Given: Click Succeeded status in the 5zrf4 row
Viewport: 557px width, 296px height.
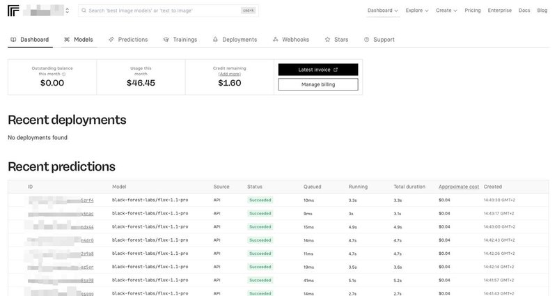Looking at the screenshot, I should tap(260, 200).
